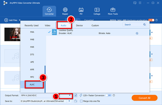The height and width of the screenshot is (105, 162).
Task: Click the Save to path field
Action: pyautogui.click(x=43, y=101)
